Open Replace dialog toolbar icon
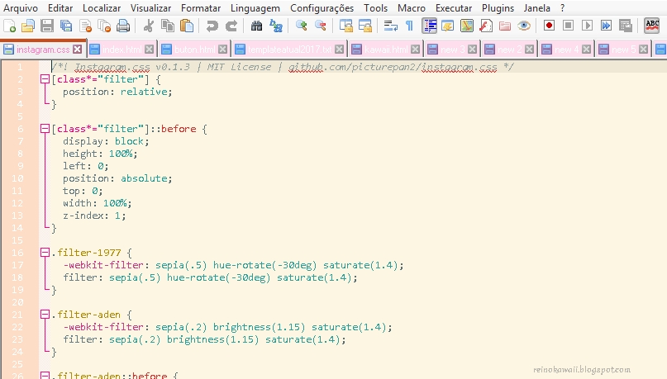This screenshot has width=667, height=379. (276, 26)
